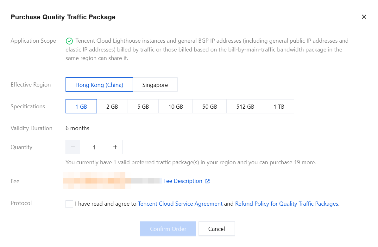Pick the 2 GB specification
Viewport: 378px width, 247px height.
[x=112, y=106]
